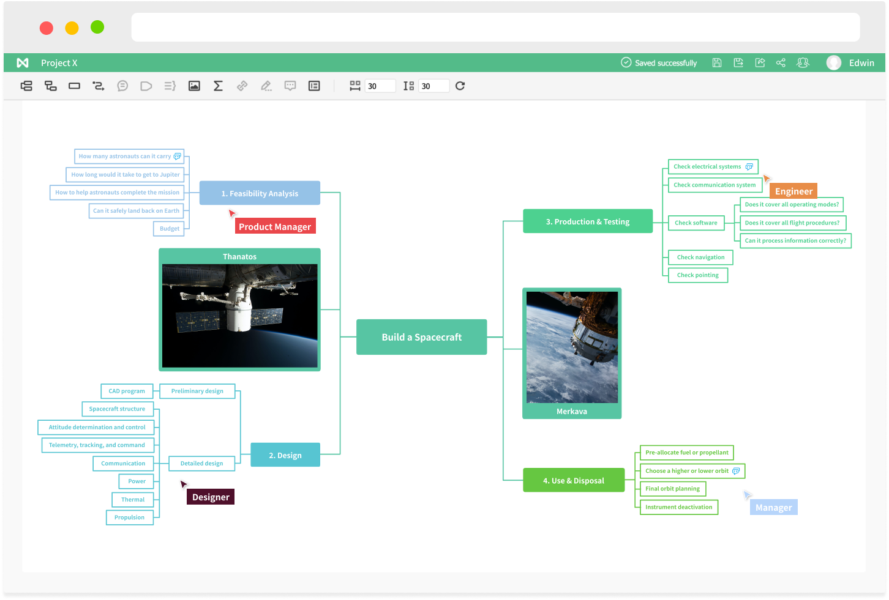Select the '4. Use & Disposal' node
The image size is (889, 600).
574,481
